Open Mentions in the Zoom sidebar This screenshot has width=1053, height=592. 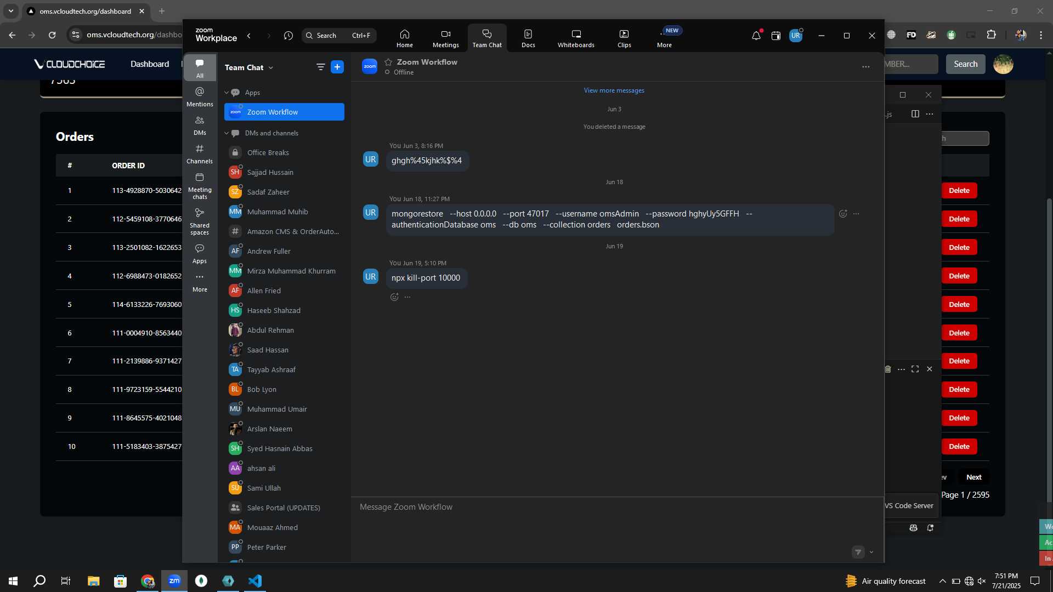point(200,96)
